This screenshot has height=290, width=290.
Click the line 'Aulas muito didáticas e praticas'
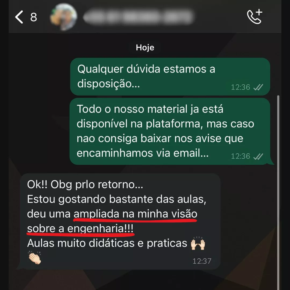[x=107, y=243]
